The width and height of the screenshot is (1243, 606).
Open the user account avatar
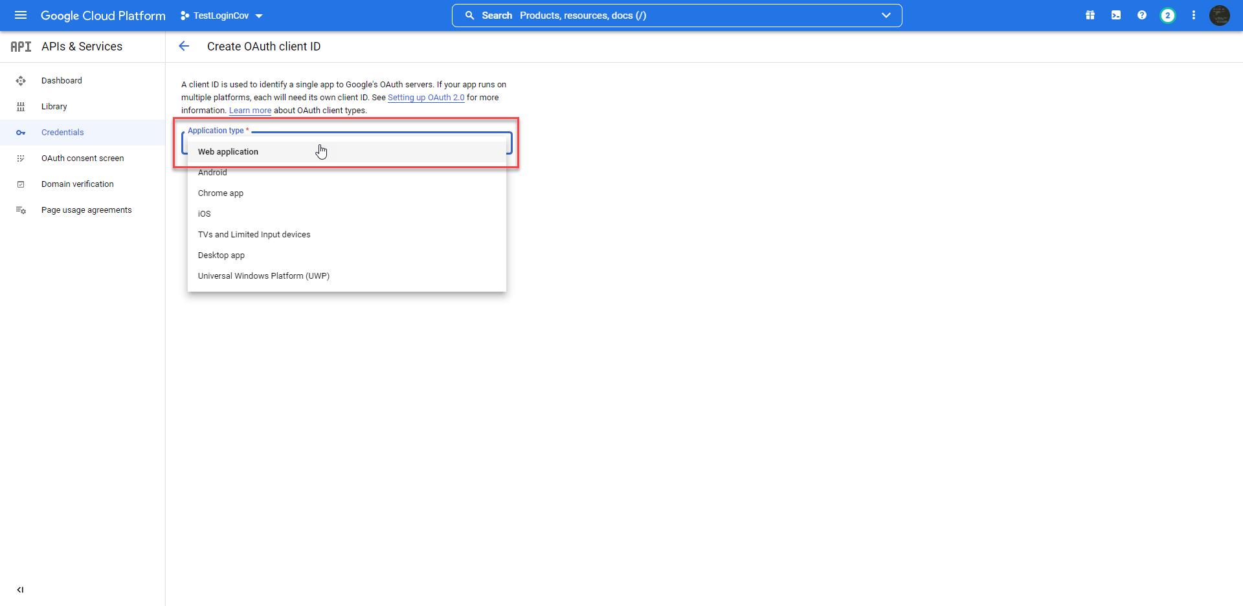pyautogui.click(x=1220, y=16)
